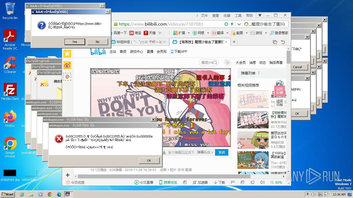This screenshot has width=353, height=198.
Task: Open the 文件 browser menu
Action: coord(204,16)
